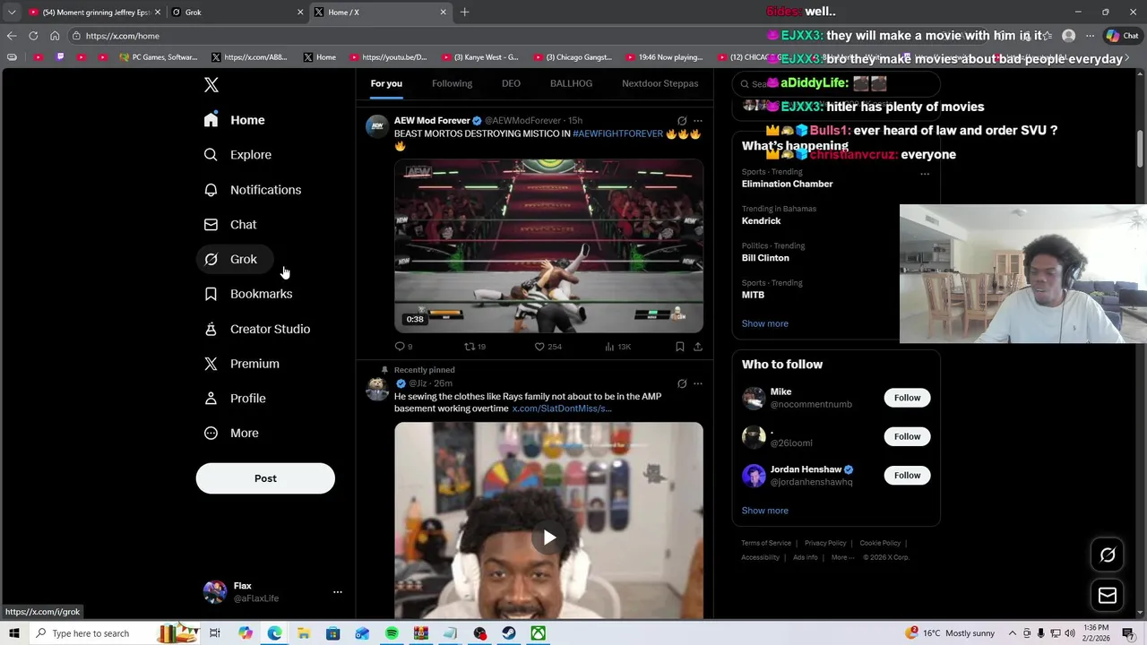
Task: Switch to the BALLHOG tab
Action: (571, 83)
